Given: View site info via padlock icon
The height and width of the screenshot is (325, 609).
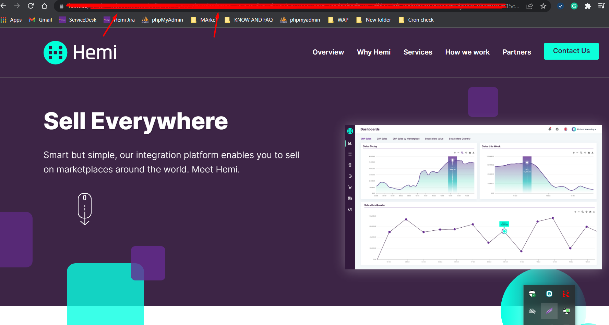Looking at the screenshot, I should pos(61,6).
